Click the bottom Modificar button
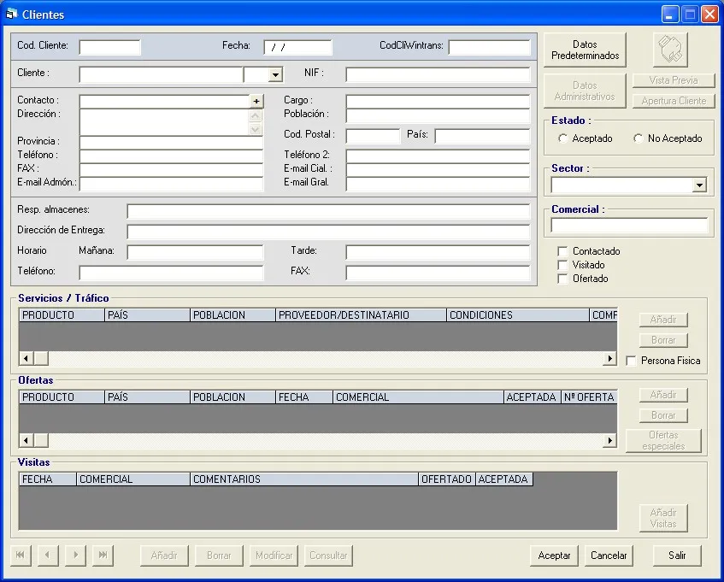Screen dimensions: 724x582 (274, 556)
